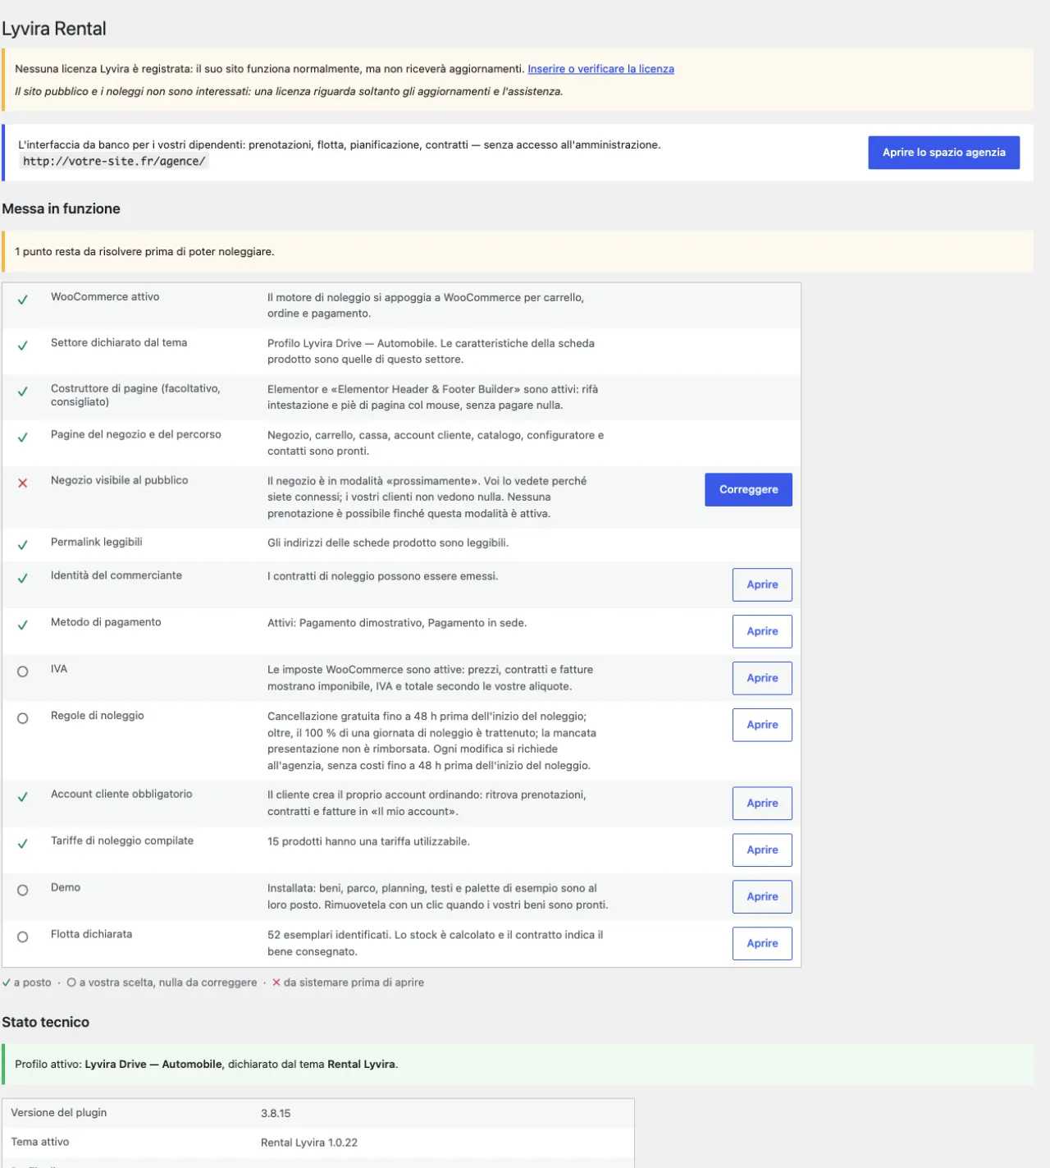Image resolution: width=1050 pixels, height=1168 pixels.
Task: Open the IVA settings via Aprire
Action: [x=762, y=678]
